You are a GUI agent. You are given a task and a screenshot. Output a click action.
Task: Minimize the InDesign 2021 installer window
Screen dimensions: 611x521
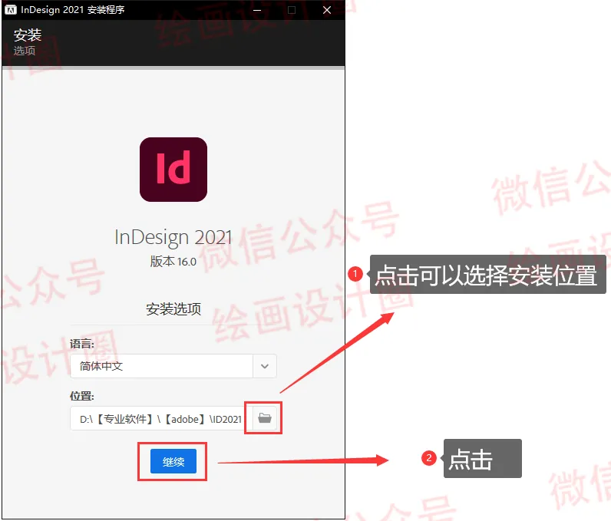257,10
